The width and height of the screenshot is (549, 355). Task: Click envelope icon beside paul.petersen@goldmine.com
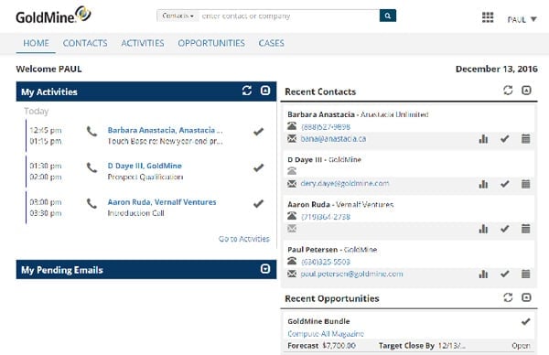[x=292, y=274]
